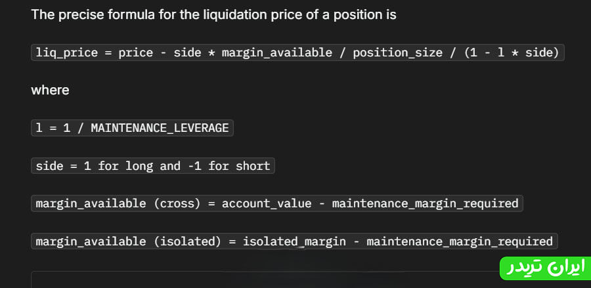591x288 pixels.
Task: Click 'position_size' in the liq_price formula
Action: pos(397,52)
